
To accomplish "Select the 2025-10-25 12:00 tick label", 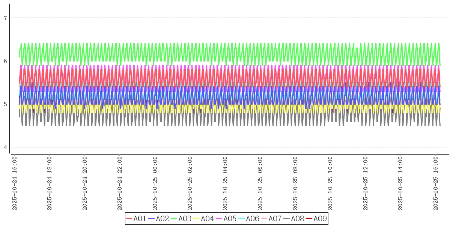I will point(366,184).
